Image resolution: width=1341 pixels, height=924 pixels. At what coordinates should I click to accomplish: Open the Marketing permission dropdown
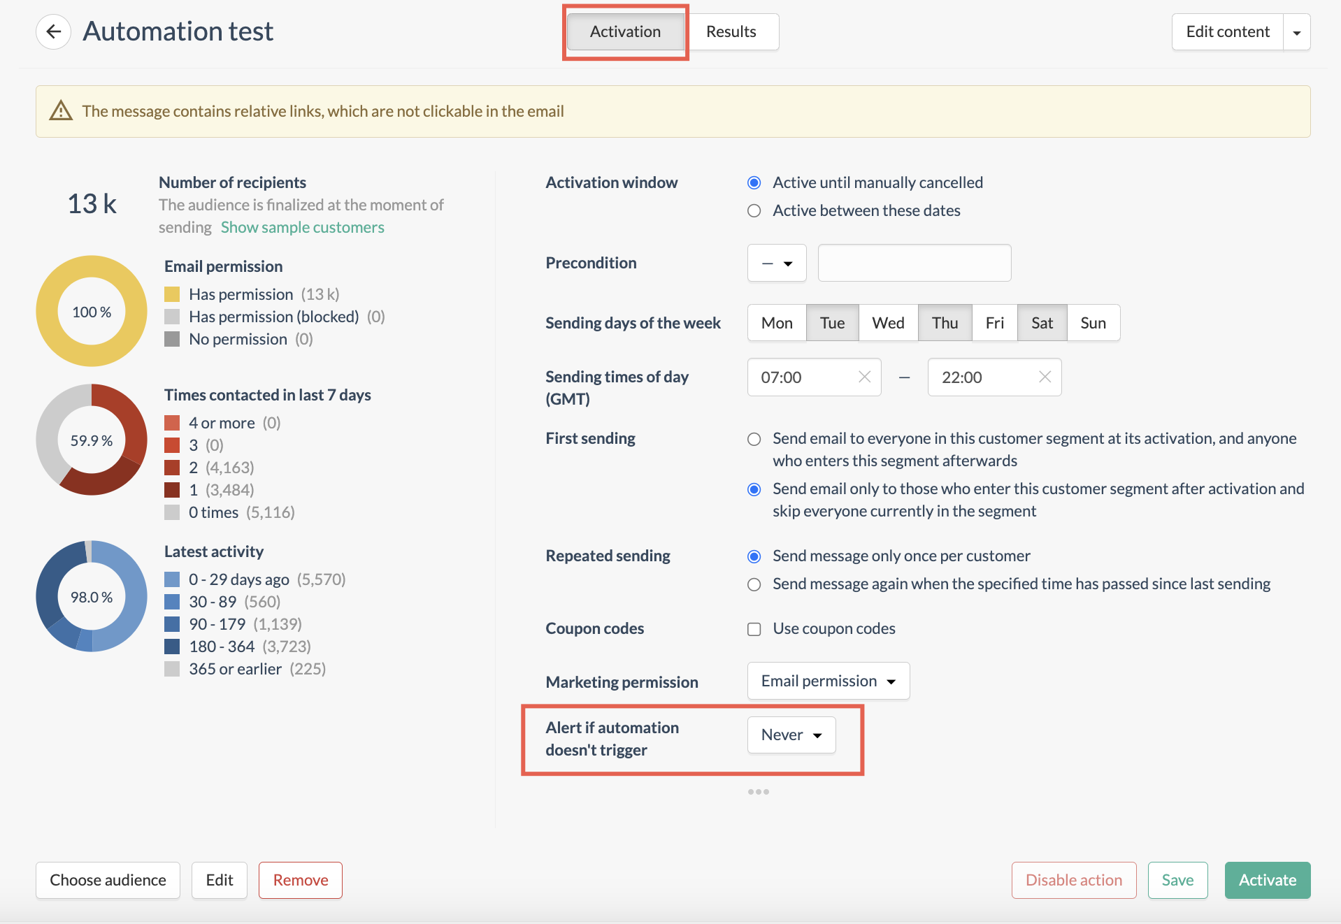click(829, 681)
